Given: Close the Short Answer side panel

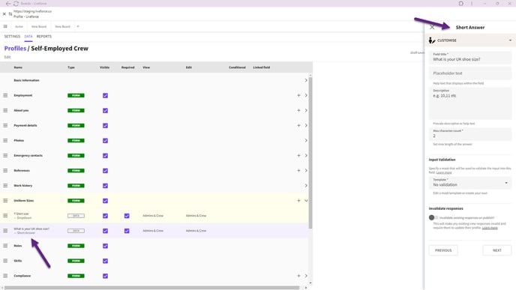Looking at the screenshot, I should point(432,27).
